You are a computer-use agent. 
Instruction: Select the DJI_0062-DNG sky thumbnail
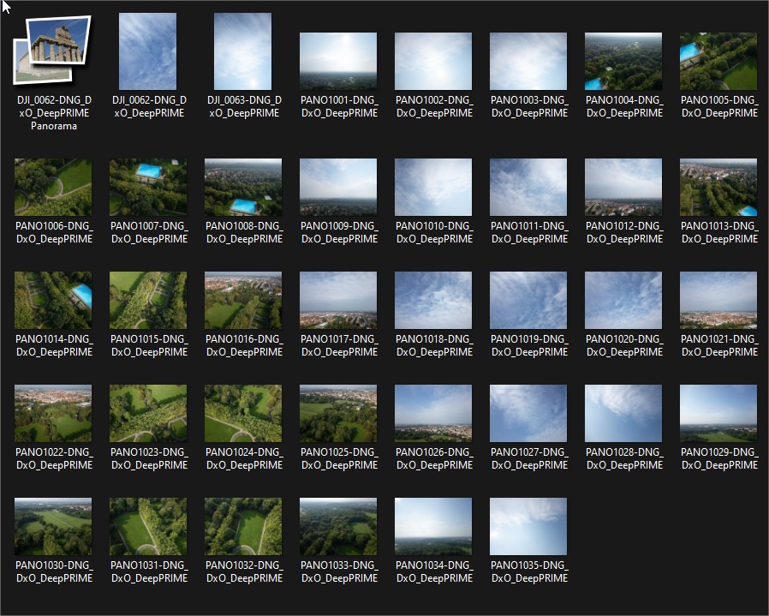pos(148,51)
